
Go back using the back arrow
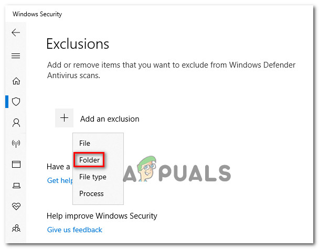[16, 33]
